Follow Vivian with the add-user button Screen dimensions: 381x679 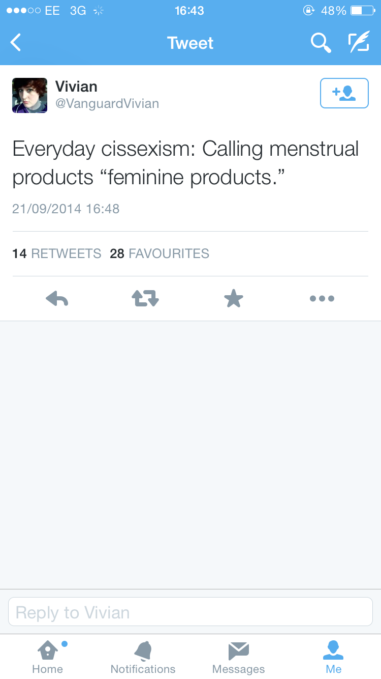click(x=344, y=93)
